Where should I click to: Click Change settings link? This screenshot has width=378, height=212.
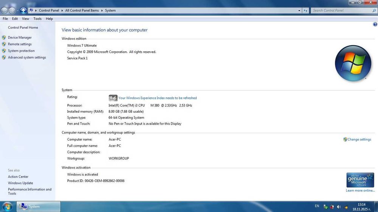(359, 139)
